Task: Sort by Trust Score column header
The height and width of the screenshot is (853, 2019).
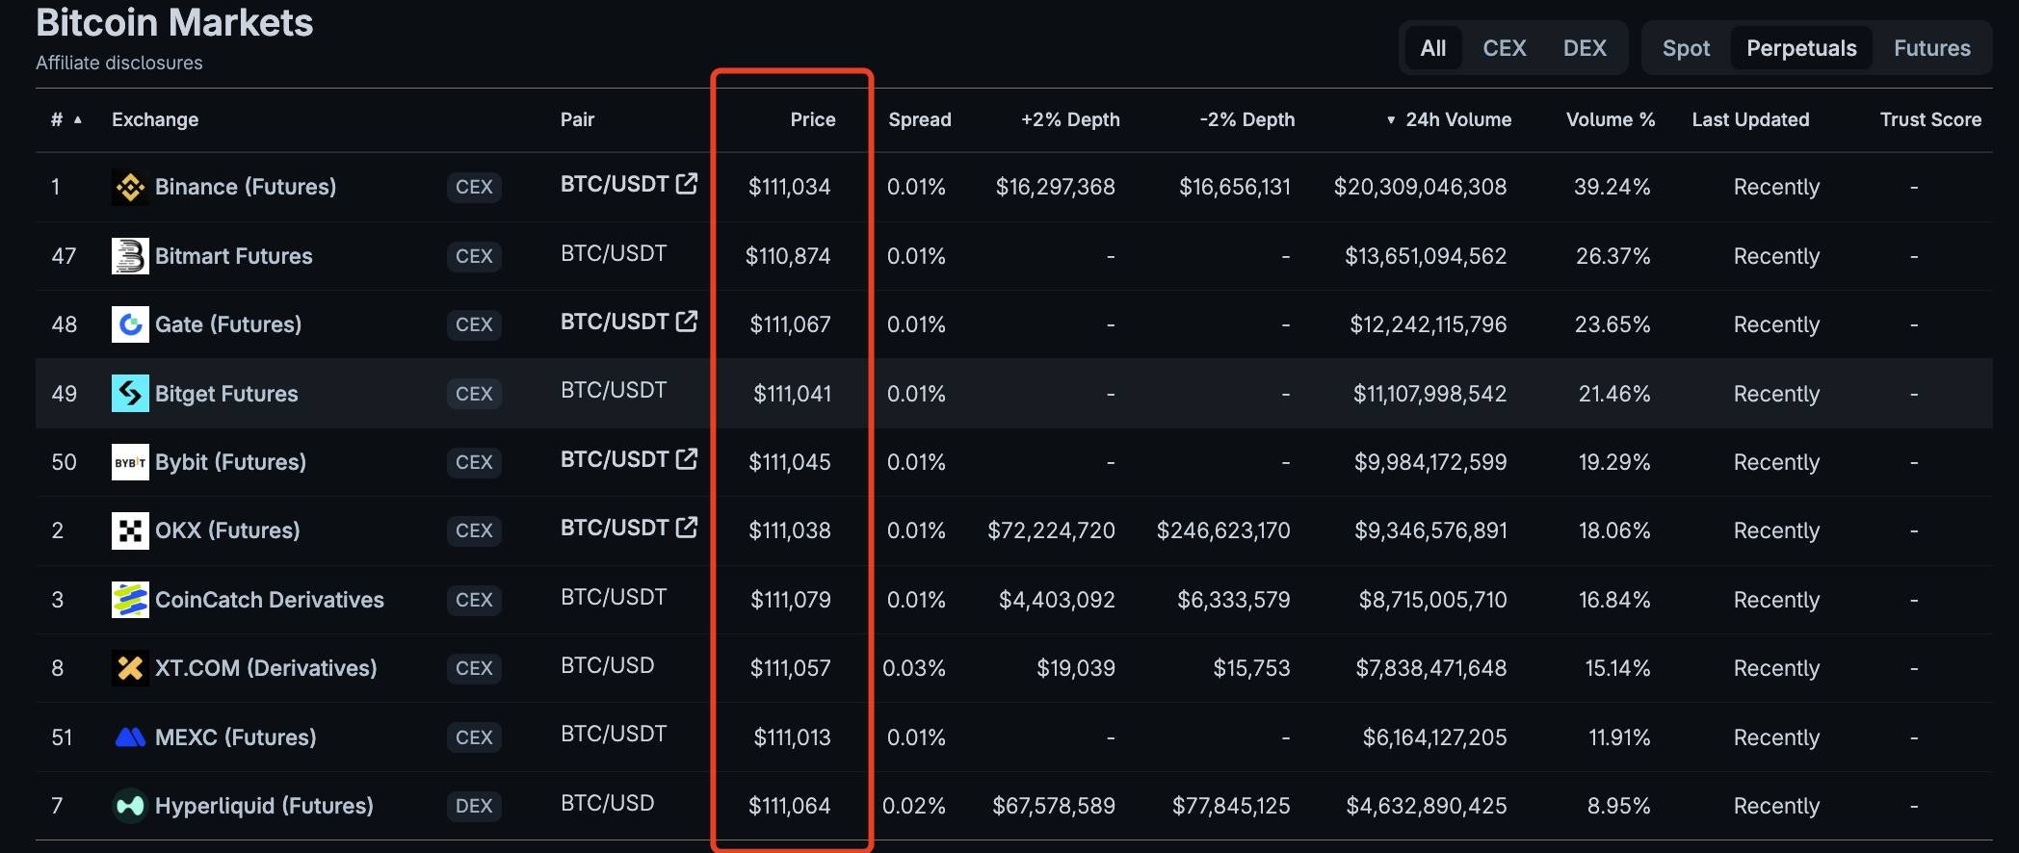Action: point(1930,119)
